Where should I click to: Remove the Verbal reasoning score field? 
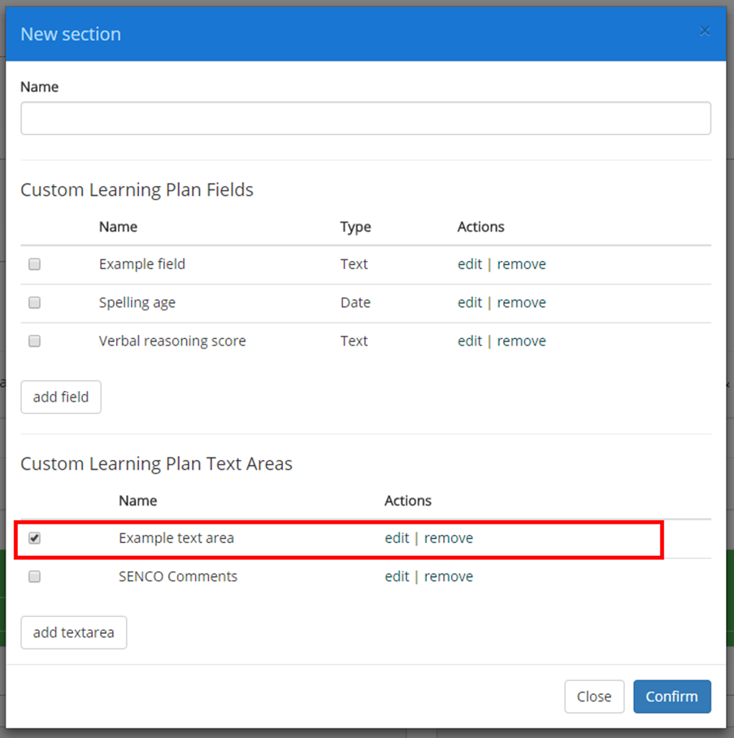point(521,341)
